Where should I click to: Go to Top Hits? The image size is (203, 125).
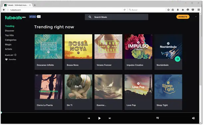[x=9, y=35]
